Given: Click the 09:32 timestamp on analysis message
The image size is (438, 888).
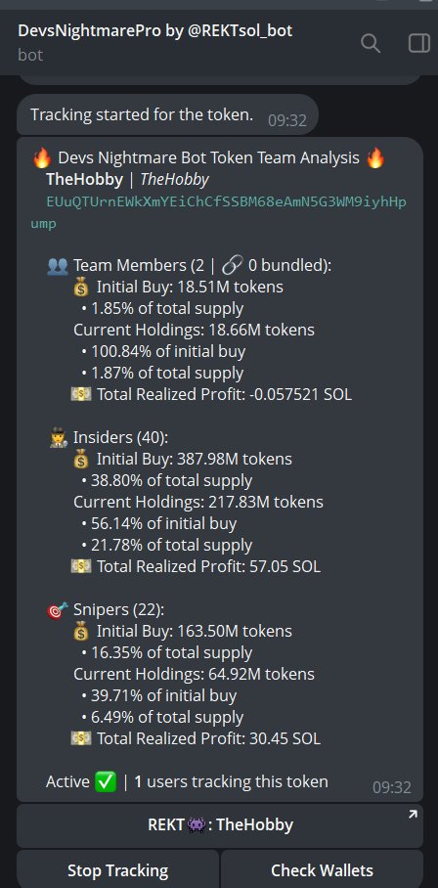Looking at the screenshot, I should pos(392,786).
